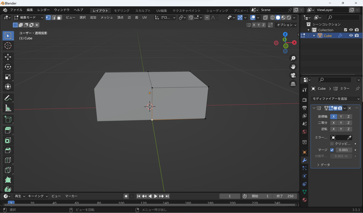
Task: Switch to the Modeling workspace tab
Action: pos(122,11)
